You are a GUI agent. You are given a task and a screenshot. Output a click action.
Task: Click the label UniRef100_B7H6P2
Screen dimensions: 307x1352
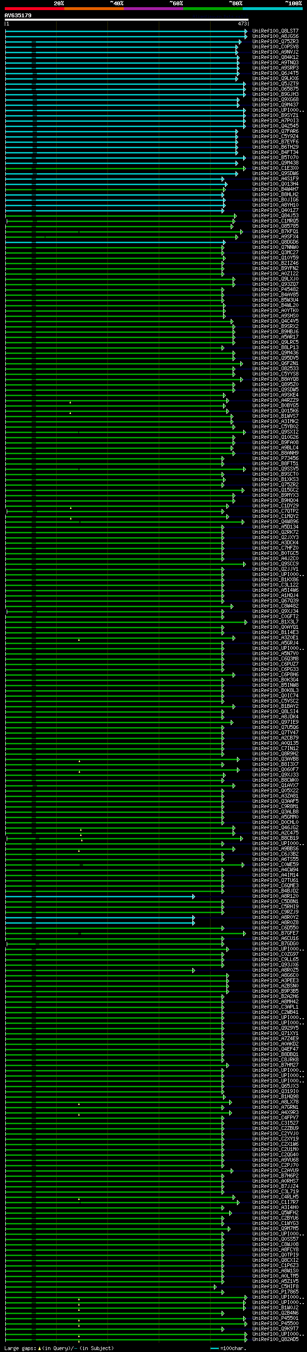click(275, 1175)
